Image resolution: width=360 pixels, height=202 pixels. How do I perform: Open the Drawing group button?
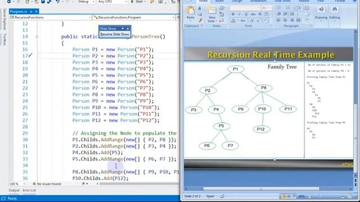321,12
